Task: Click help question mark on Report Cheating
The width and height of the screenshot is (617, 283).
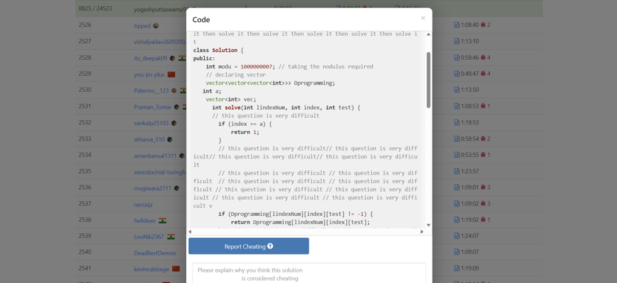Action: [x=270, y=246]
